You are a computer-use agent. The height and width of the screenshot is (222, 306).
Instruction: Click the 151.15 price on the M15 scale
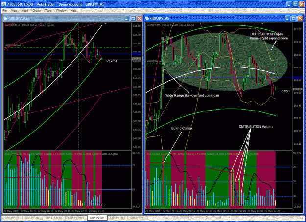137,26
